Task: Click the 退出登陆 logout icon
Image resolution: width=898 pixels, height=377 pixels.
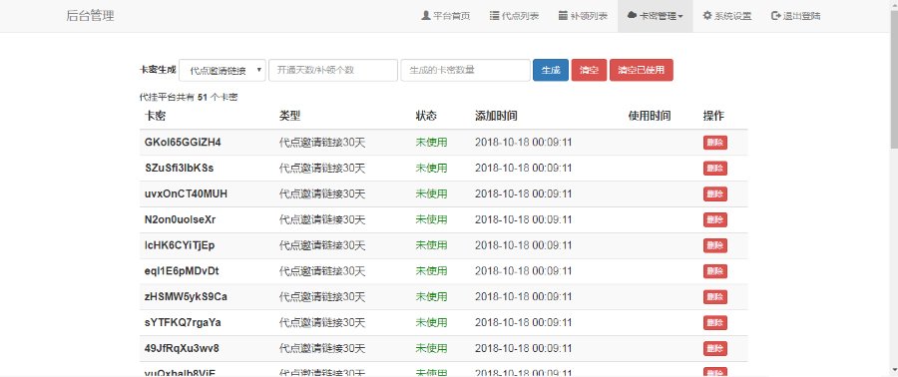Action: (776, 16)
